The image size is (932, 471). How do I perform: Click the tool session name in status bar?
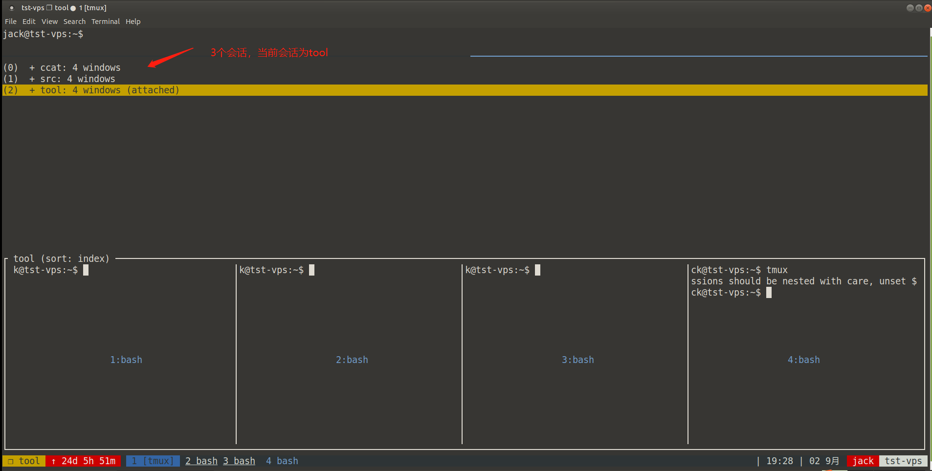click(x=24, y=461)
